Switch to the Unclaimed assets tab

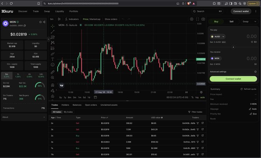pos(109,105)
